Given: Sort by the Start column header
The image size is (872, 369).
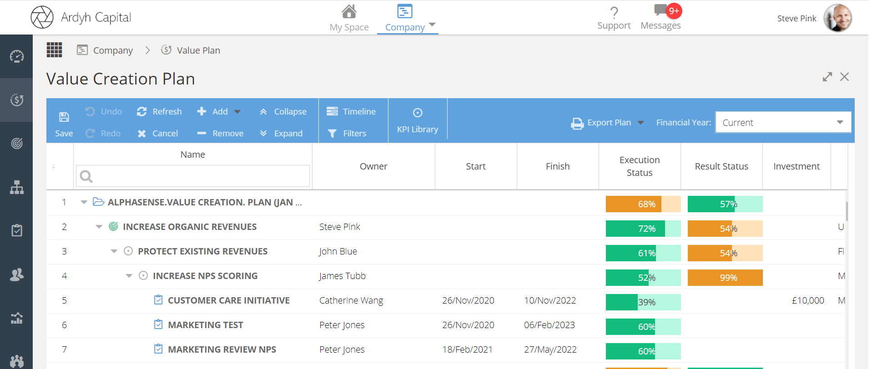Looking at the screenshot, I should [x=476, y=166].
